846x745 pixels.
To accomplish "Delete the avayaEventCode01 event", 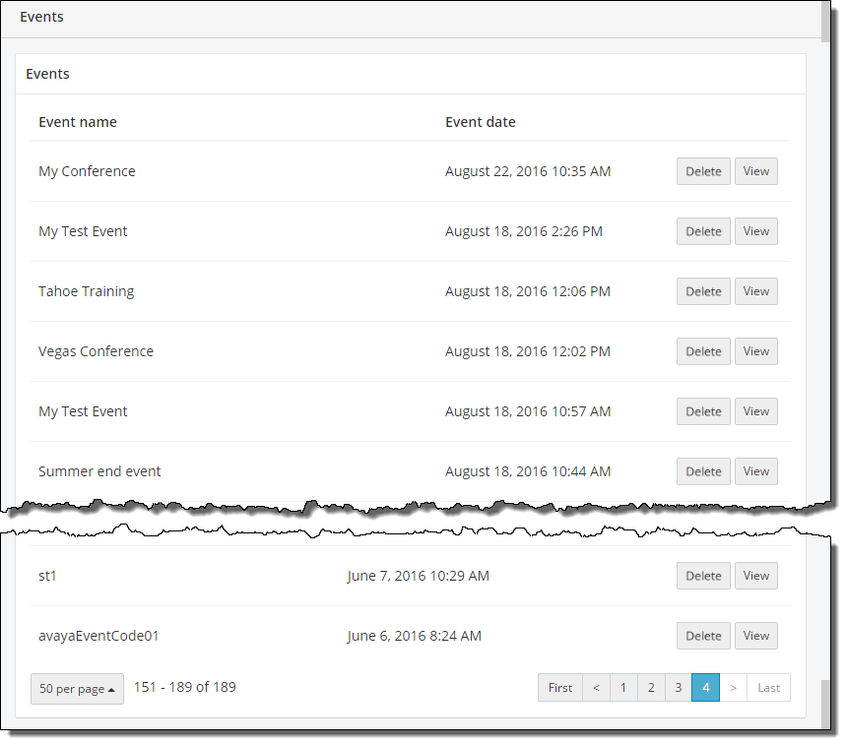I will pos(703,636).
